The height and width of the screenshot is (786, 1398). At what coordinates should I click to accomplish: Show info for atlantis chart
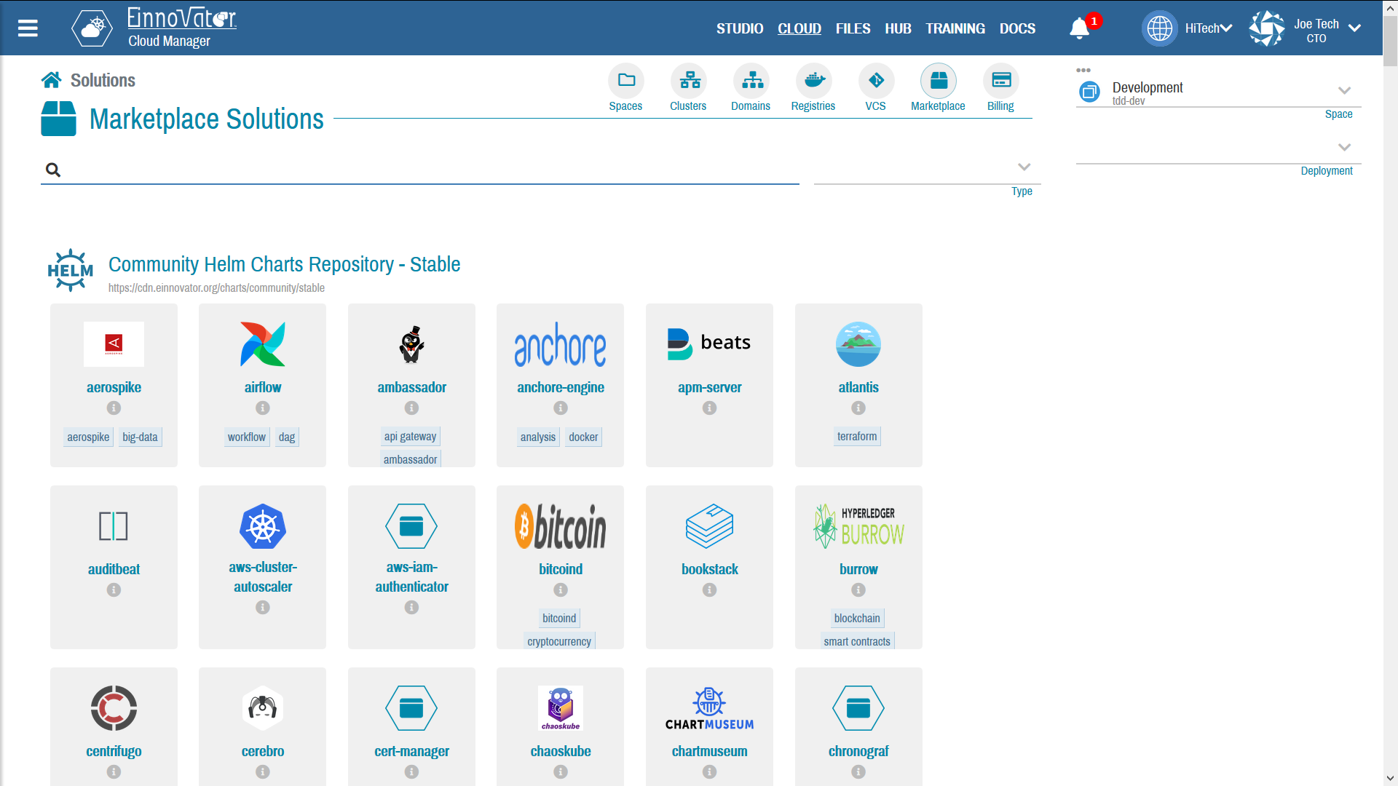pyautogui.click(x=859, y=408)
